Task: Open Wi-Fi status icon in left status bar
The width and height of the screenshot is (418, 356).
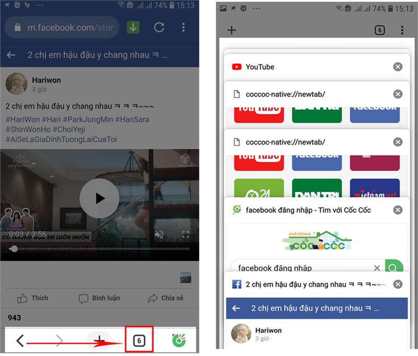Action: pos(121,5)
